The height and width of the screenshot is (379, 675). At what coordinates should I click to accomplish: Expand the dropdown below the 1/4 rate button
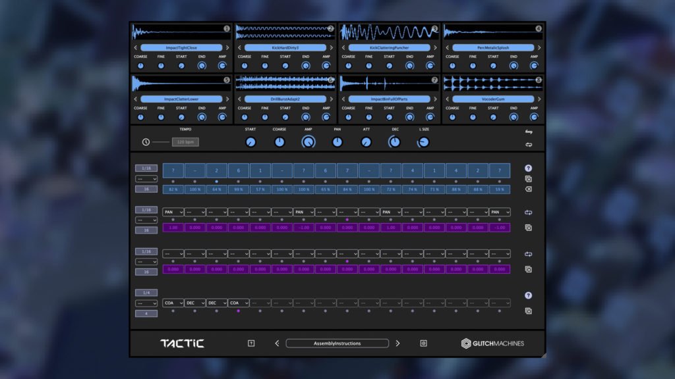point(146,303)
